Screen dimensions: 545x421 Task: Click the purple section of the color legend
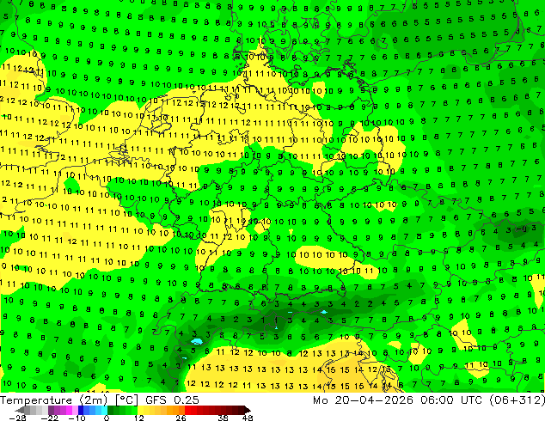point(63,410)
